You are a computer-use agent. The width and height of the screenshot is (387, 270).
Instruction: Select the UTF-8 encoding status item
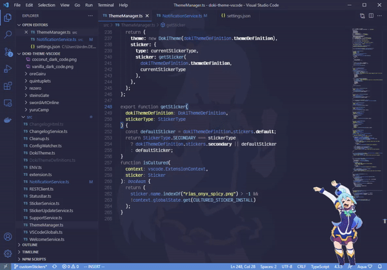tap(287, 267)
